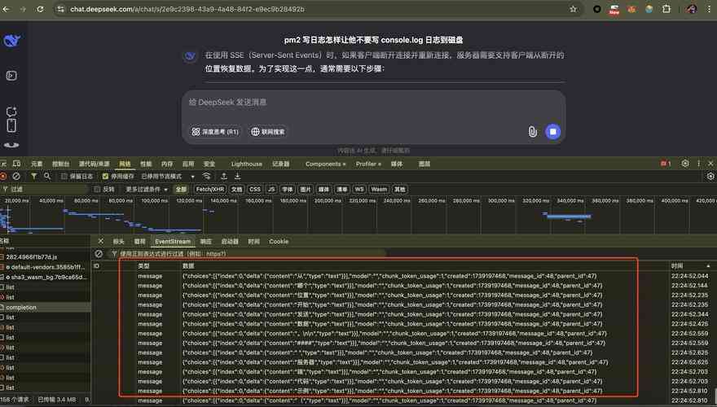This screenshot has height=407, width=717.
Task: Switch to the EventStream tab
Action: [172, 242]
